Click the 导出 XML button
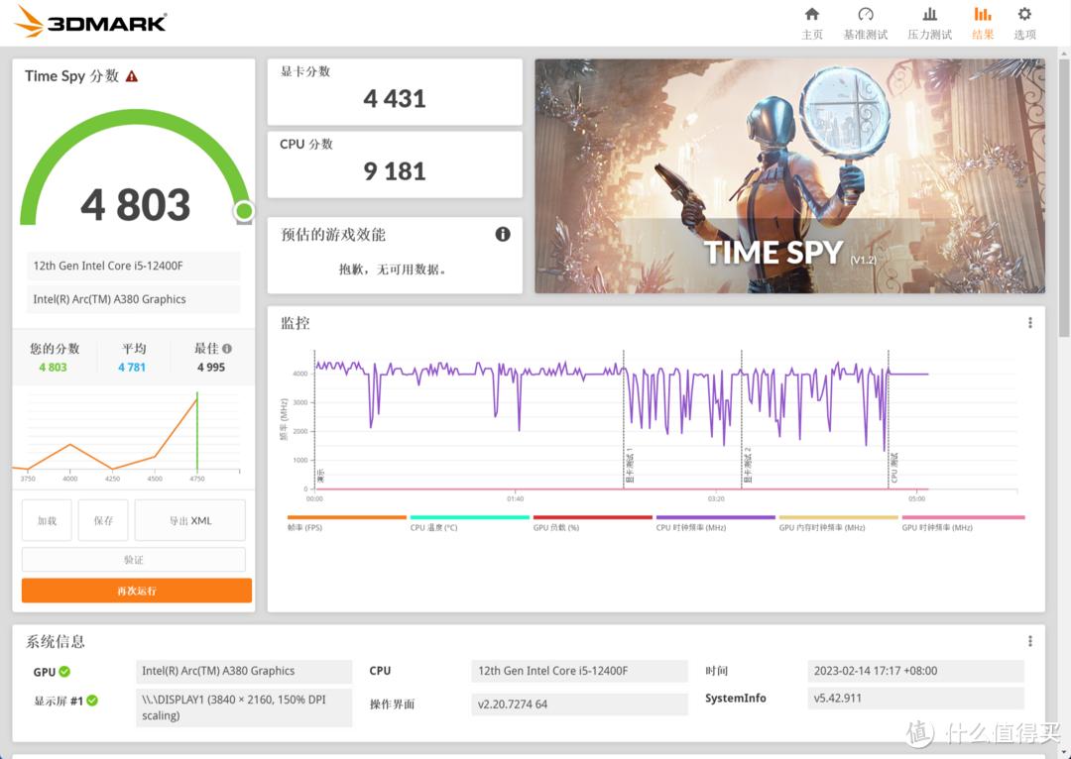Viewport: 1071px width, 759px height. coord(189,519)
